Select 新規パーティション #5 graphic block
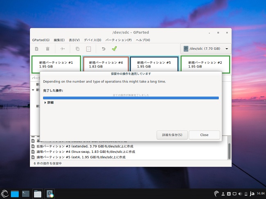Screen dimensions: 266x199 [154, 64]
